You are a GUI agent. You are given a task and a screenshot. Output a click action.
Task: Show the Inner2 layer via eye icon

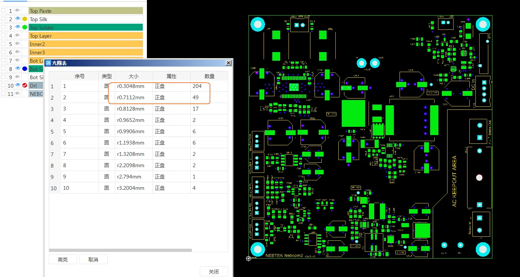pos(17,44)
